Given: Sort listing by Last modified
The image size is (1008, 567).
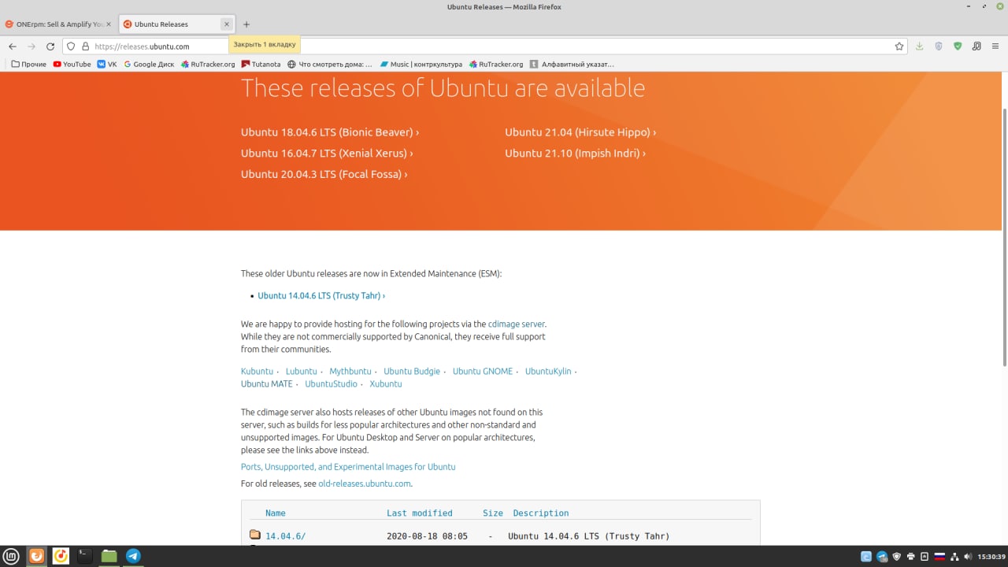Looking at the screenshot, I should pyautogui.click(x=420, y=513).
